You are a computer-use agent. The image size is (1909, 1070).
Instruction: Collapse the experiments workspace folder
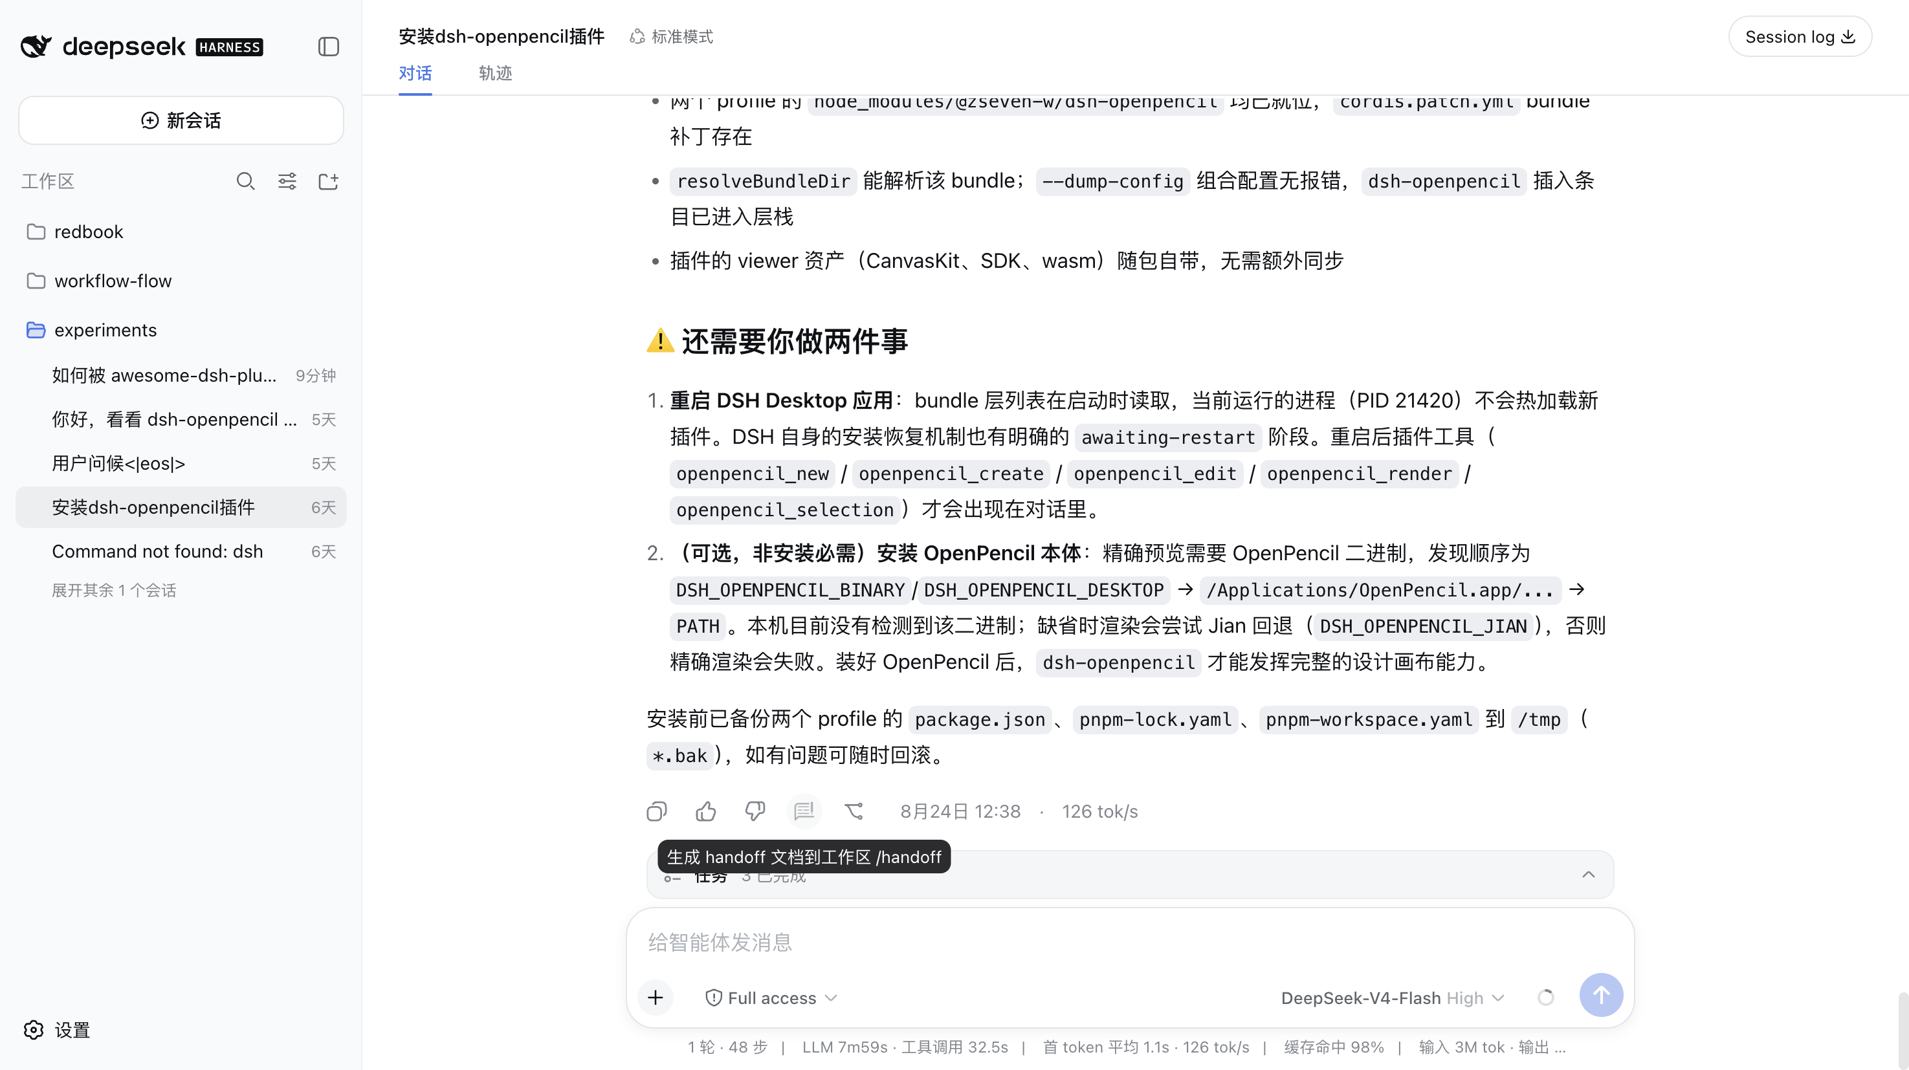click(x=181, y=330)
